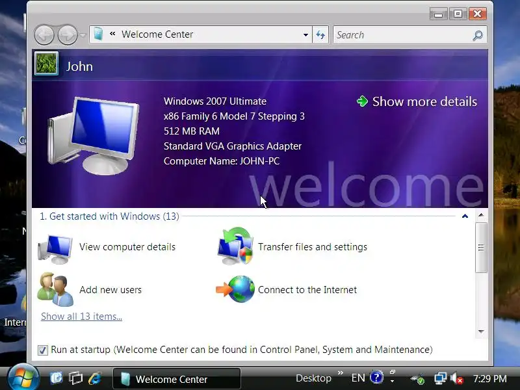Expand the address bar history dropdown arrow
The image size is (520, 390).
click(x=305, y=34)
